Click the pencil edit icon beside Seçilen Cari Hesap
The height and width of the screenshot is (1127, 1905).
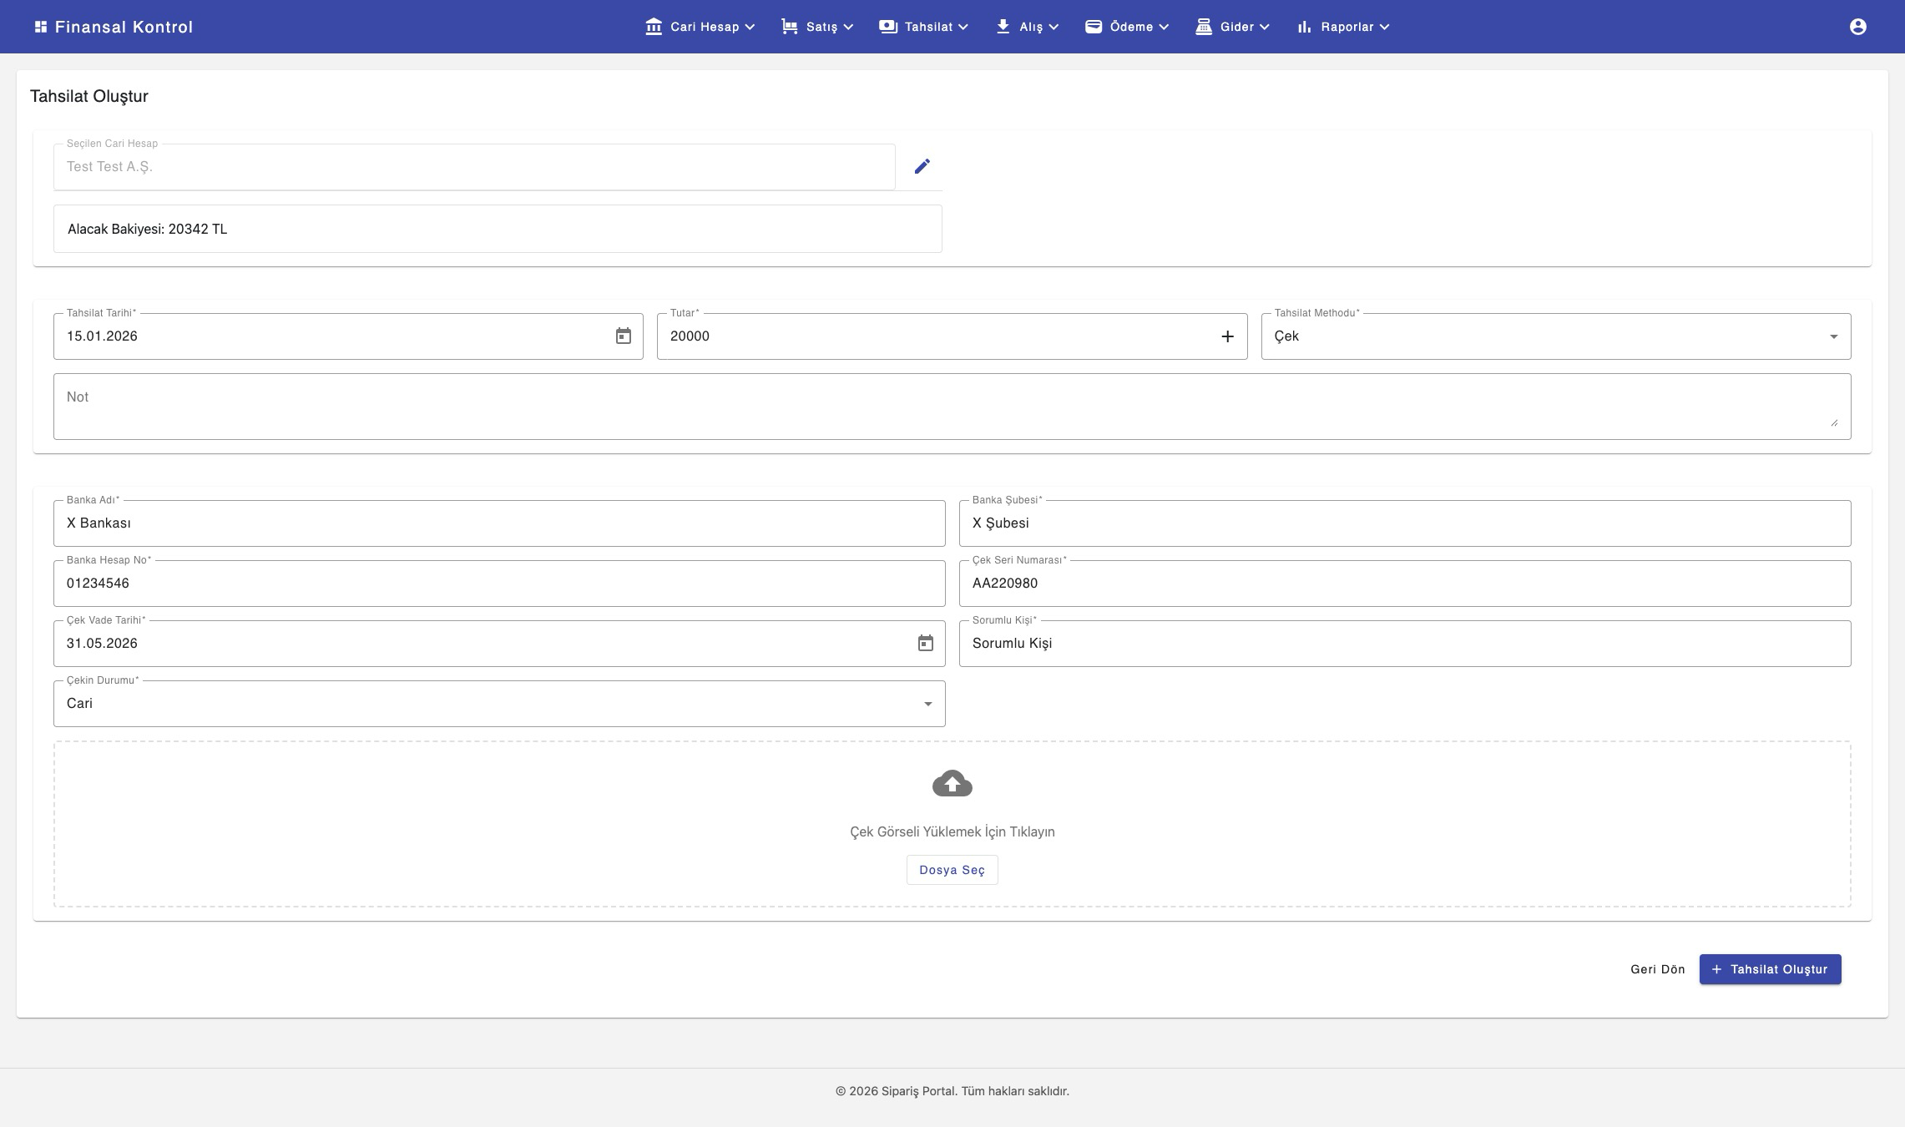[922, 166]
